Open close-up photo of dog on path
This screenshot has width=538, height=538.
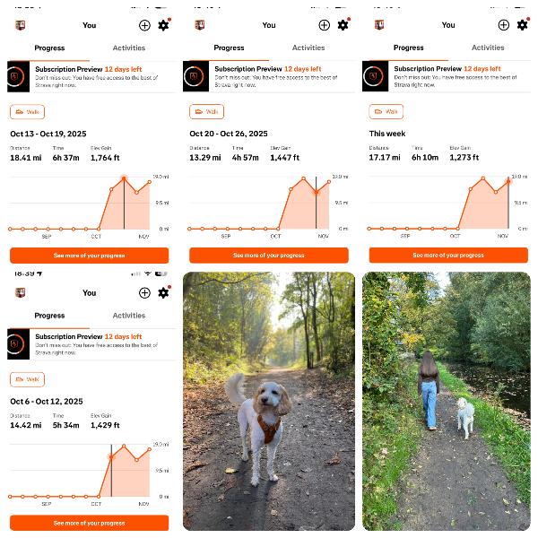(x=269, y=401)
